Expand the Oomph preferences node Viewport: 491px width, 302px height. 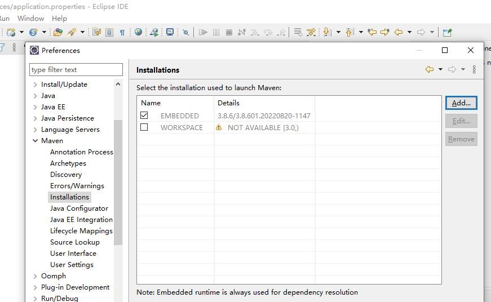(x=36, y=276)
